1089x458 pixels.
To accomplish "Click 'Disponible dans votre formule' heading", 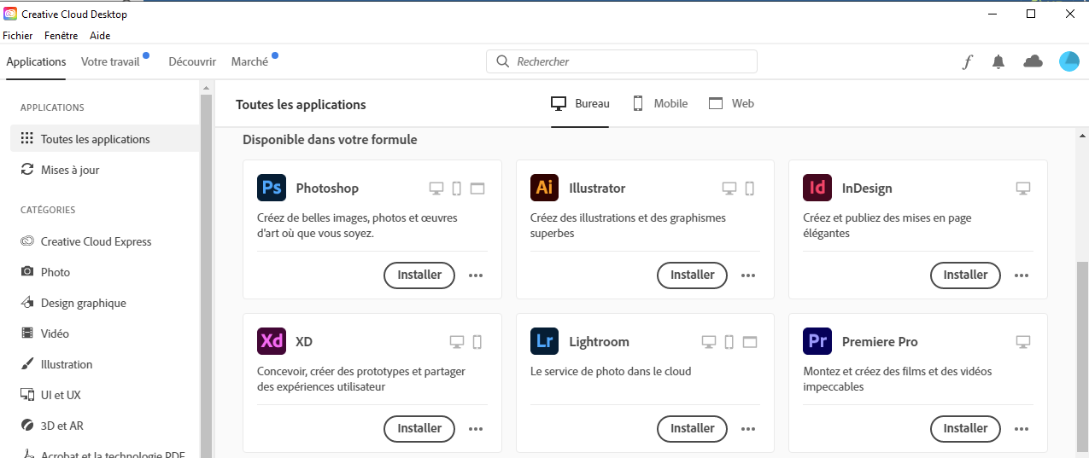I will tap(330, 139).
